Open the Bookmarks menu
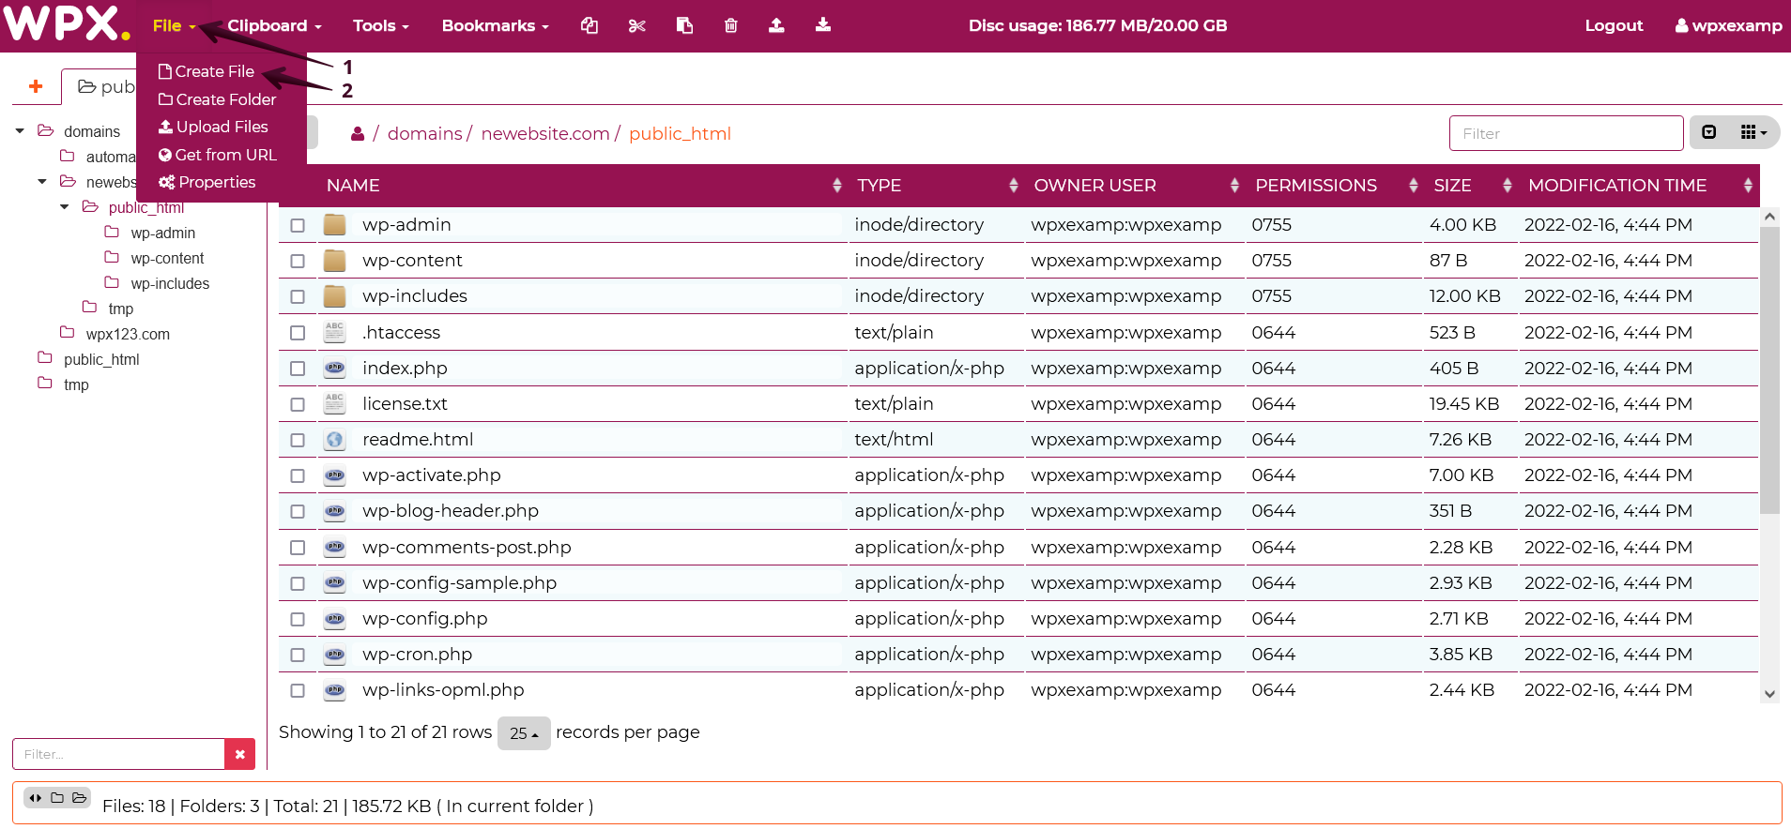Image resolution: width=1791 pixels, height=829 pixels. 495,25
